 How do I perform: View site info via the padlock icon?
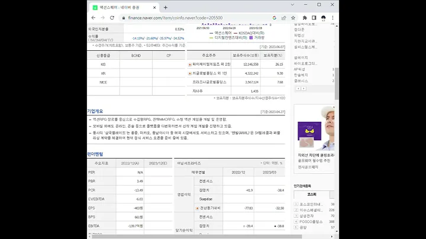[124, 18]
